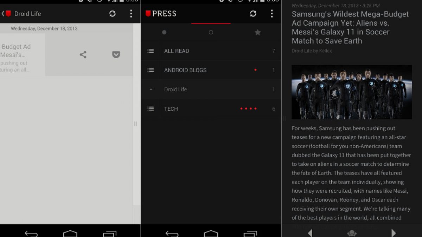422x237 pixels.
Task: Tap the date header Wednesday, December 18, 2013
Action: pos(44,29)
